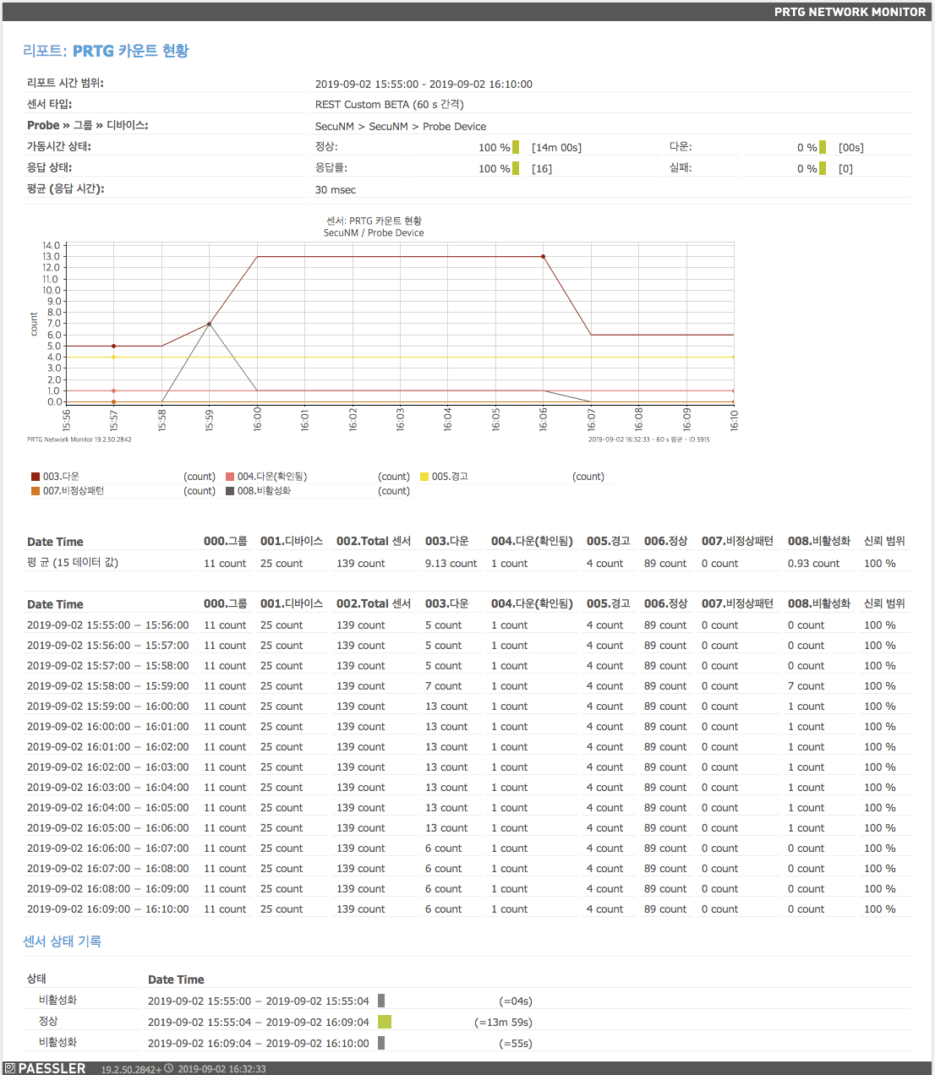Screen dimensions: 935x1075
Task: Click the PRTG NETWORK MONITOR header text
Action: (x=850, y=12)
